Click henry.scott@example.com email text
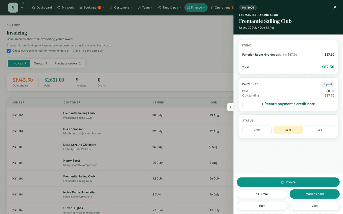 80,165
